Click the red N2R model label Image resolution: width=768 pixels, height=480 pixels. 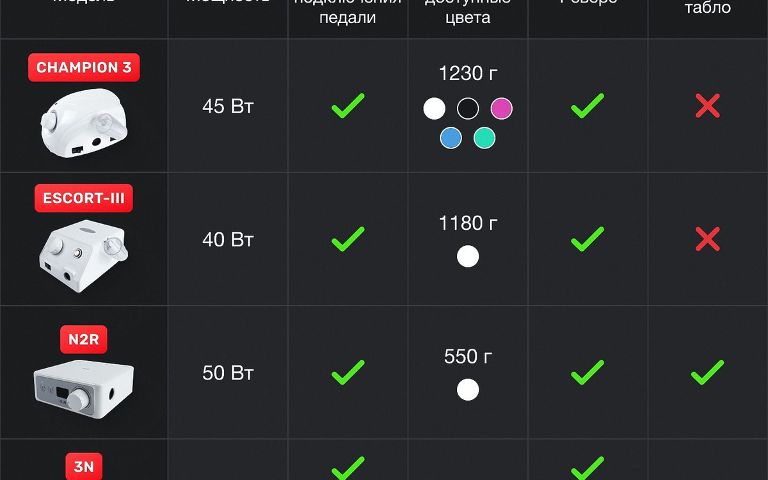click(x=84, y=339)
